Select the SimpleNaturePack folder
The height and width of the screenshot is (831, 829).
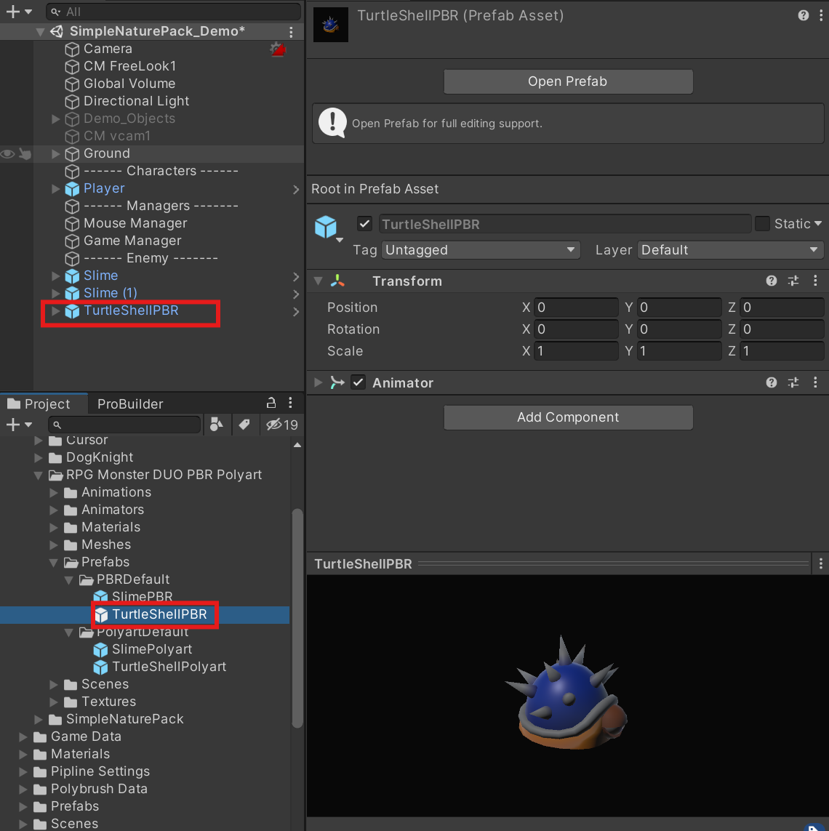[x=124, y=719]
